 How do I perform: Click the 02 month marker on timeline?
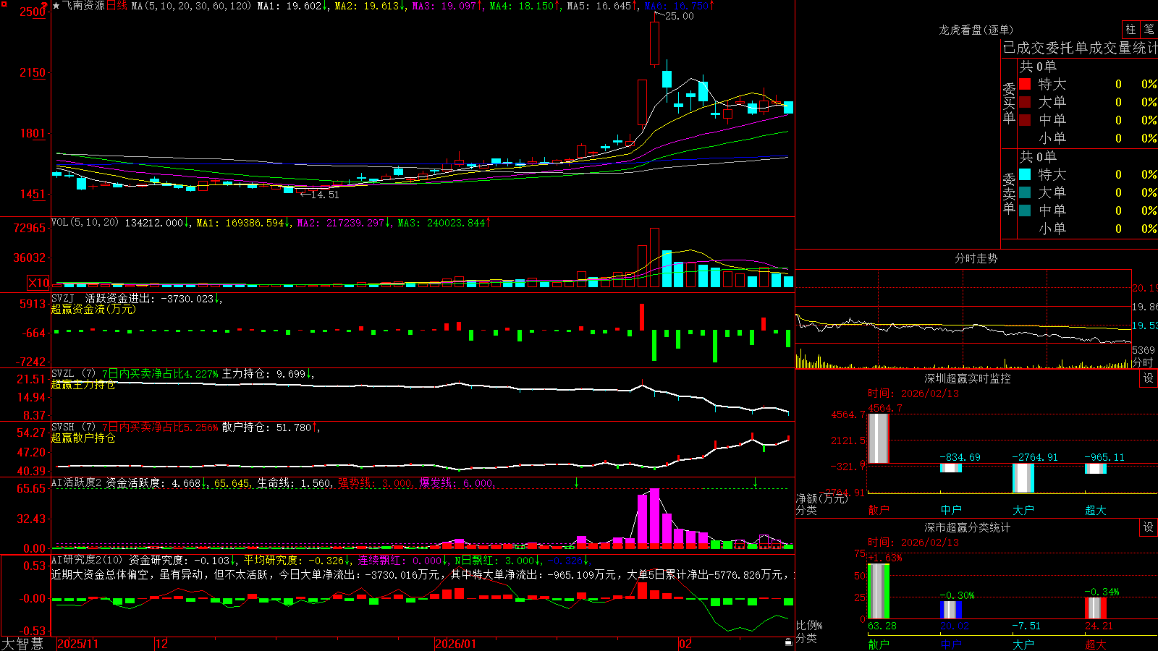(685, 644)
